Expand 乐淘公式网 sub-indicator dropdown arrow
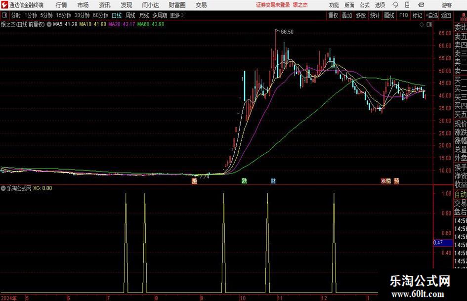This screenshot has height=301, width=467. pyautogui.click(x=3, y=188)
